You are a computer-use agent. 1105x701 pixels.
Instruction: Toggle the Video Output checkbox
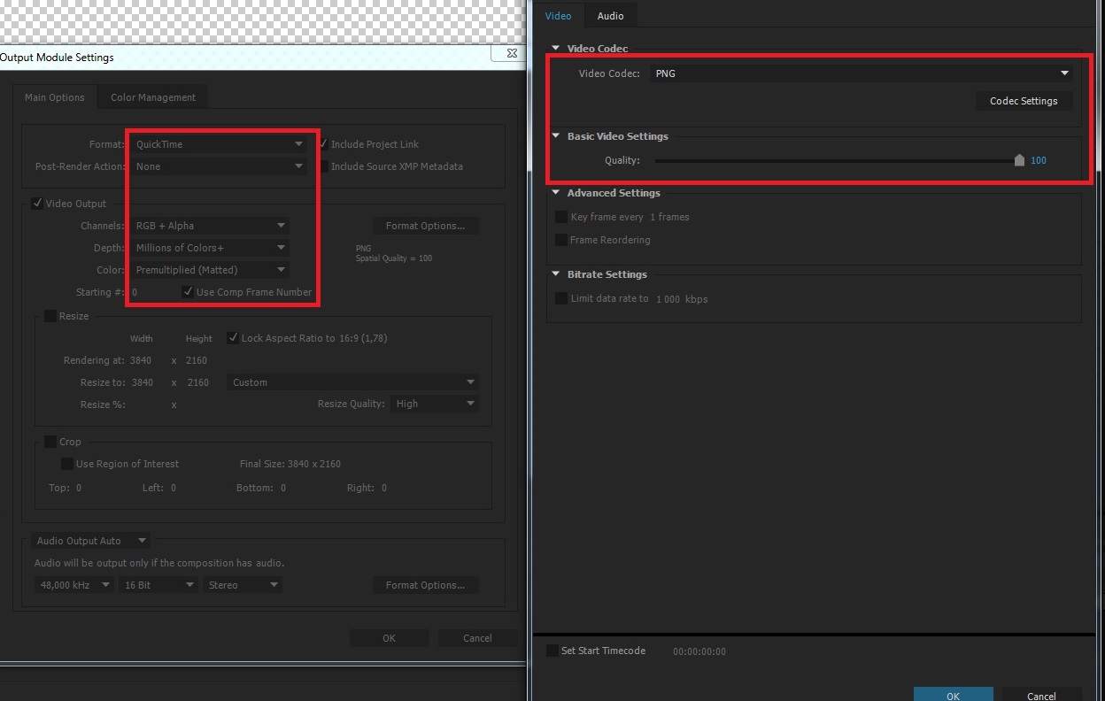37,204
